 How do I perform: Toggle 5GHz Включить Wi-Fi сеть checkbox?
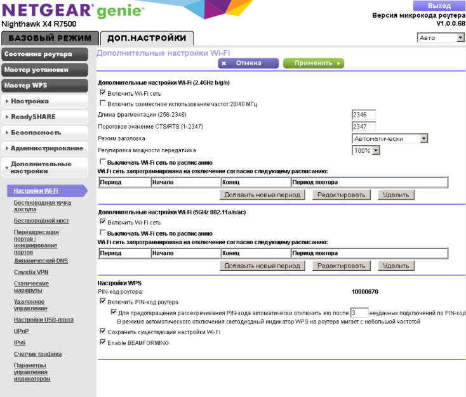tap(103, 221)
